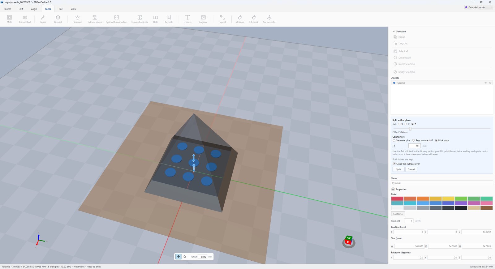Select the Mold tool icon
The image size is (495, 269).
[x=10, y=19]
